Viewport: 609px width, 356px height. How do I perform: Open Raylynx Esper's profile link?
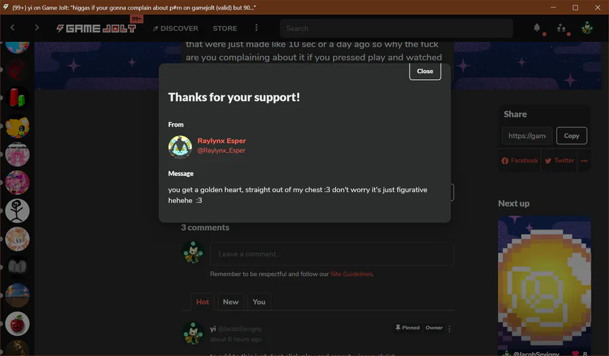[x=221, y=141]
